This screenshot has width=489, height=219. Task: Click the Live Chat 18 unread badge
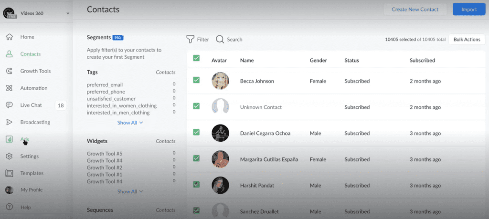click(x=61, y=105)
